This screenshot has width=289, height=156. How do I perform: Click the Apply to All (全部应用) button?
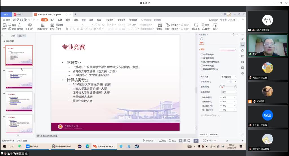pos(203,135)
